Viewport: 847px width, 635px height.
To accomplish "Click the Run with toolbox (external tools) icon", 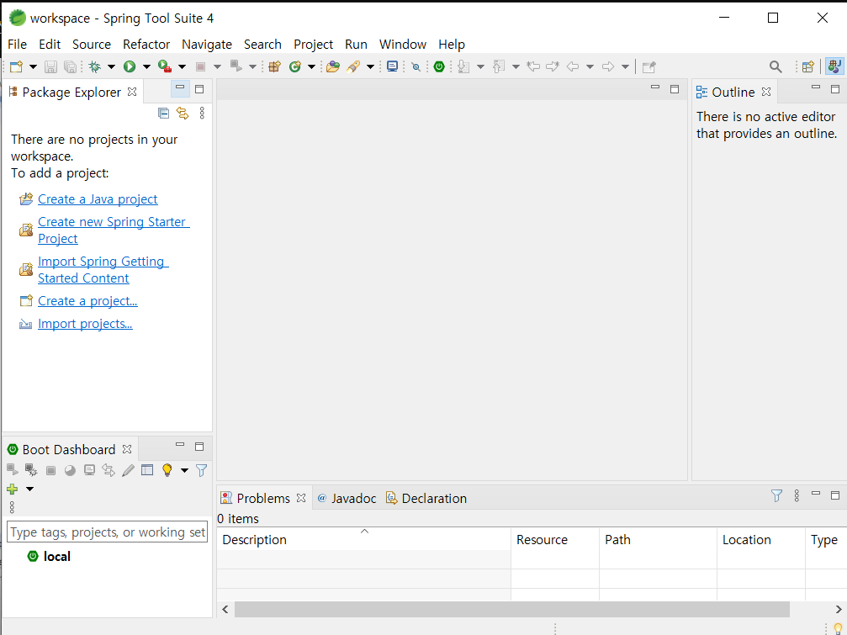I will [165, 66].
